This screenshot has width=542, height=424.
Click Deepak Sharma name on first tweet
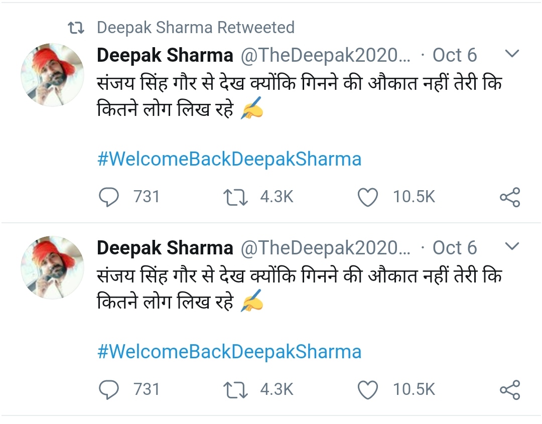(165, 55)
